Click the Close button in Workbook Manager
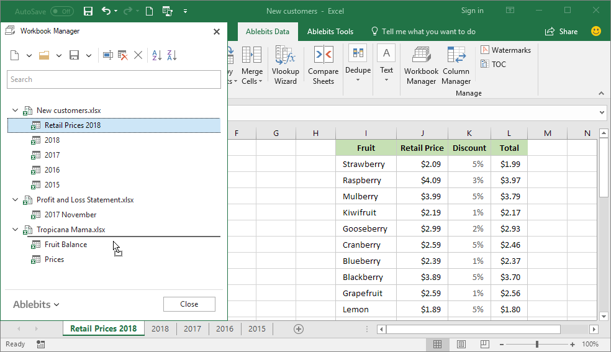 189,304
